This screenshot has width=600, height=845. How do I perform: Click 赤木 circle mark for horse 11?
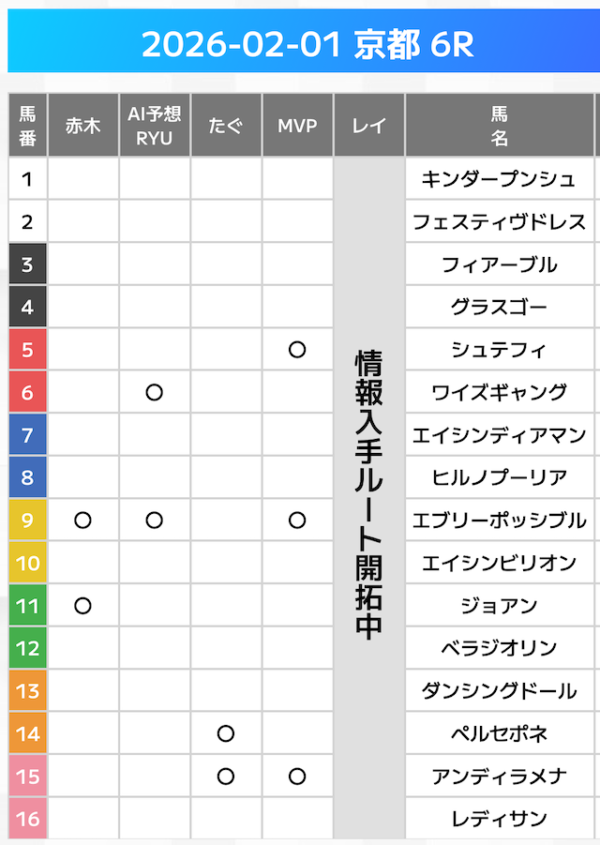coord(82,605)
